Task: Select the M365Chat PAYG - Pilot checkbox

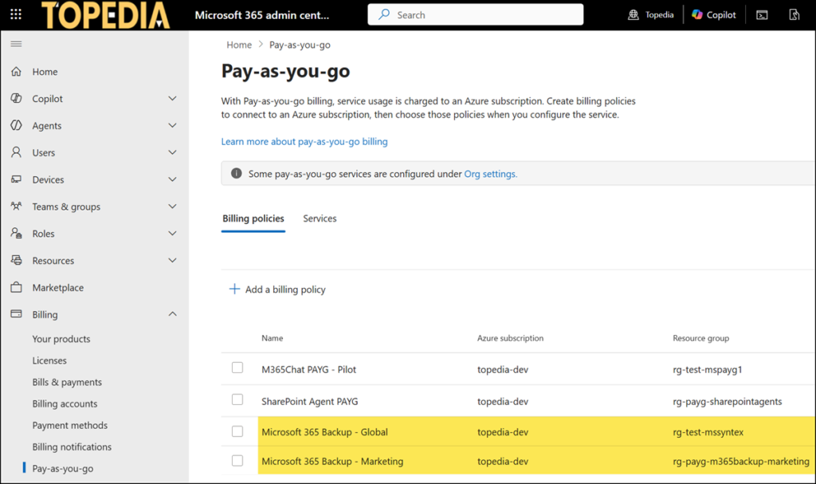Action: [237, 368]
